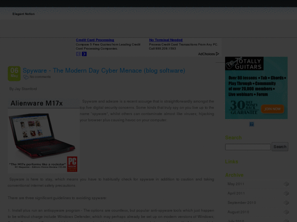Click the Elegant Notion site title
This screenshot has height=222, width=297.
click(x=23, y=14)
